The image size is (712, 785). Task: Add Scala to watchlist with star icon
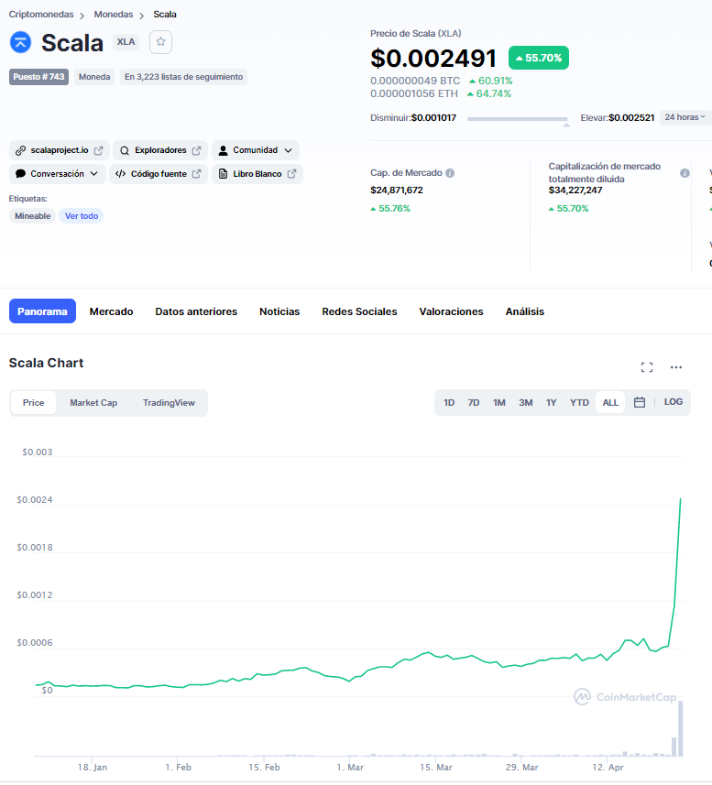(x=160, y=42)
